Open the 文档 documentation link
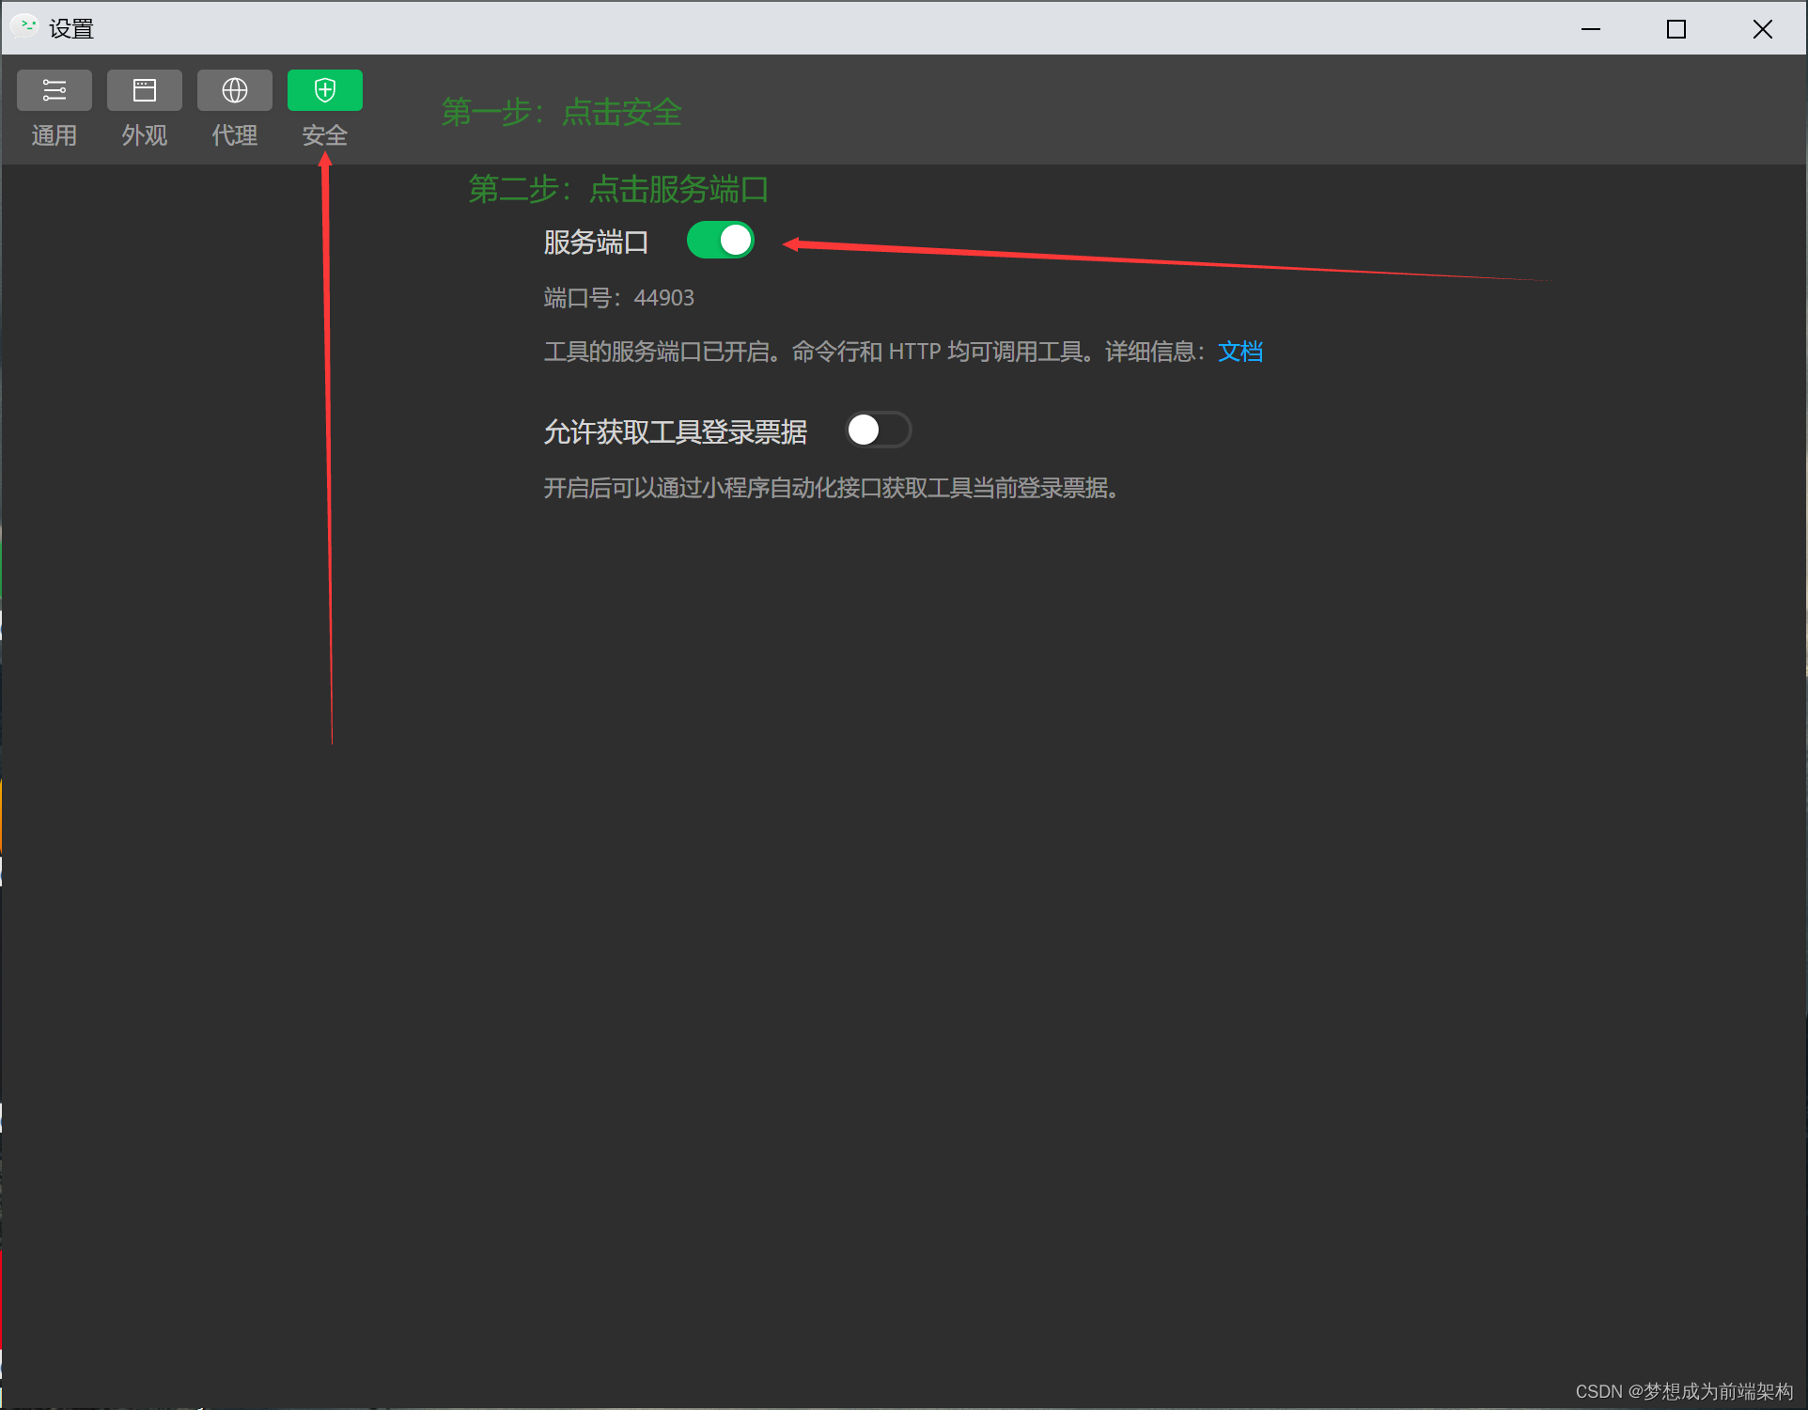The height and width of the screenshot is (1410, 1808). click(1240, 352)
